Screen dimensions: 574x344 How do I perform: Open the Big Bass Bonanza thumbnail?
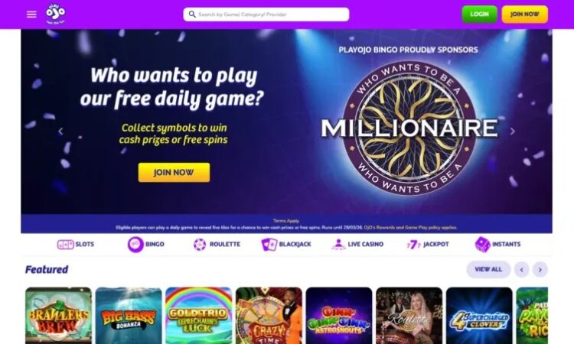[x=129, y=316]
